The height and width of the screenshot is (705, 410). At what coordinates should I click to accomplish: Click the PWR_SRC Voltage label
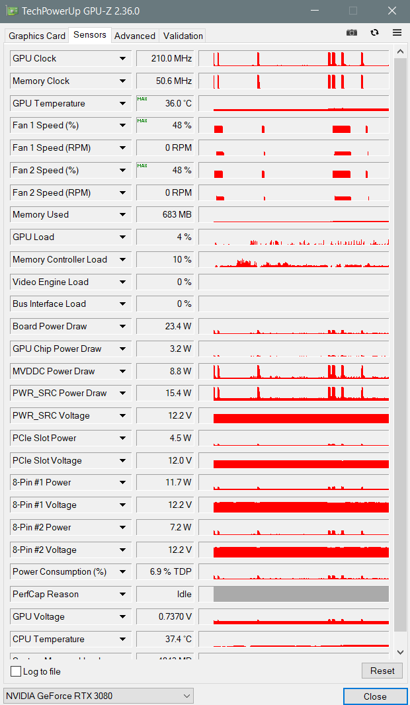point(52,415)
